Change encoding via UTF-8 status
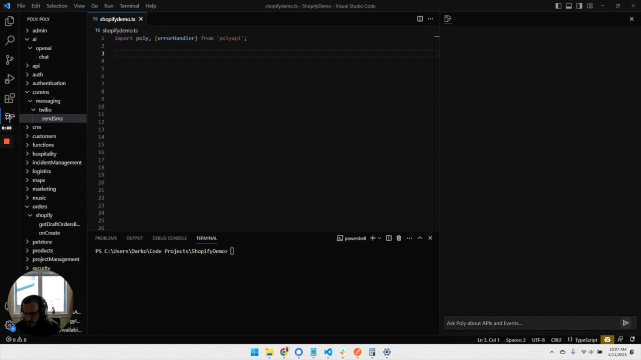Screen dimensions: 641x360 pos(538,340)
